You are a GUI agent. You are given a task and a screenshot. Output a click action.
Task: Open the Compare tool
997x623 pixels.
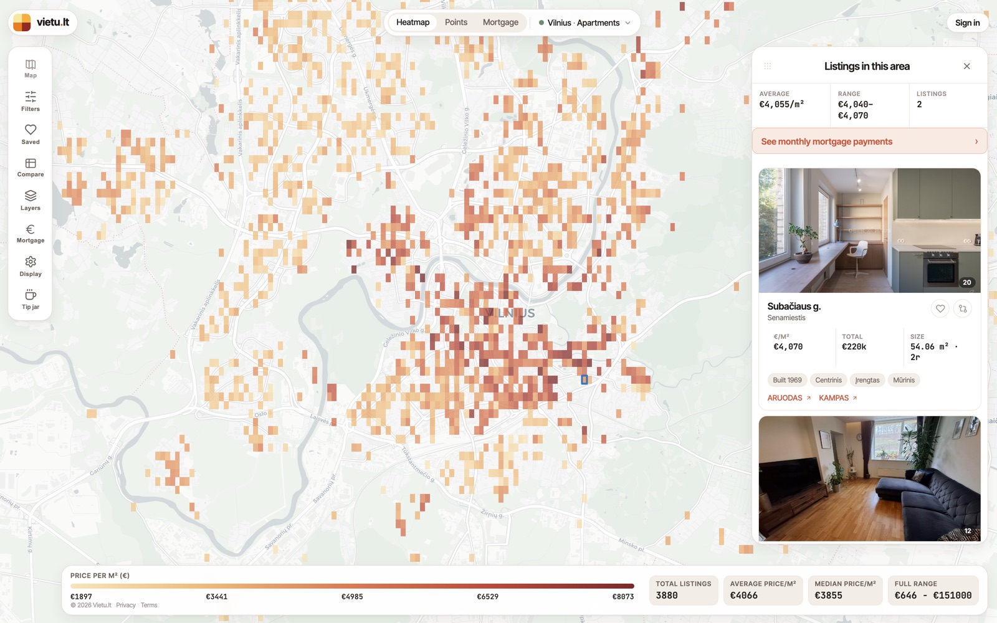(x=31, y=167)
